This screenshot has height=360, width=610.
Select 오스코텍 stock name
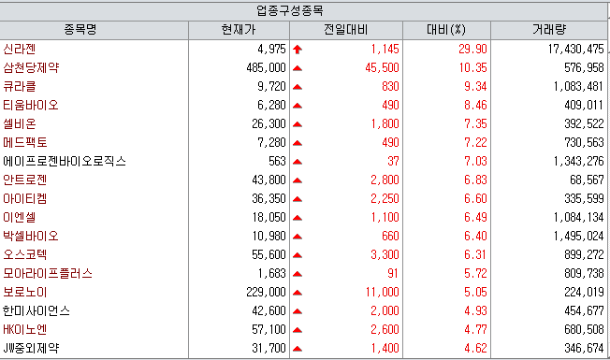[x=25, y=254]
